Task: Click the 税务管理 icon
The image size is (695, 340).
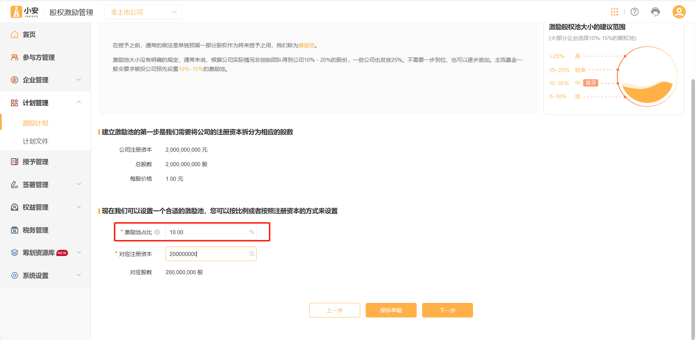Action: click(x=15, y=230)
